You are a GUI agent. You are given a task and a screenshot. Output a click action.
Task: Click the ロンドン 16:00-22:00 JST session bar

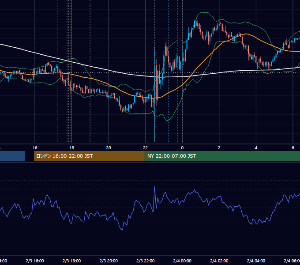click(89, 156)
